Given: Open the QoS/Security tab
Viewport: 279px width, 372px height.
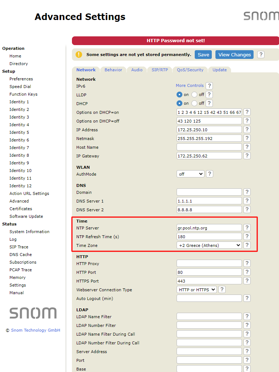Looking at the screenshot, I should (190, 70).
